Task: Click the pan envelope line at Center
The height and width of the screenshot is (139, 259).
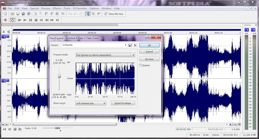Action: click(105, 78)
